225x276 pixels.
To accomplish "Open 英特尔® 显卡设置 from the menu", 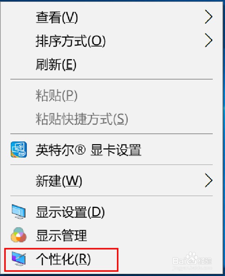I will click(111, 149).
